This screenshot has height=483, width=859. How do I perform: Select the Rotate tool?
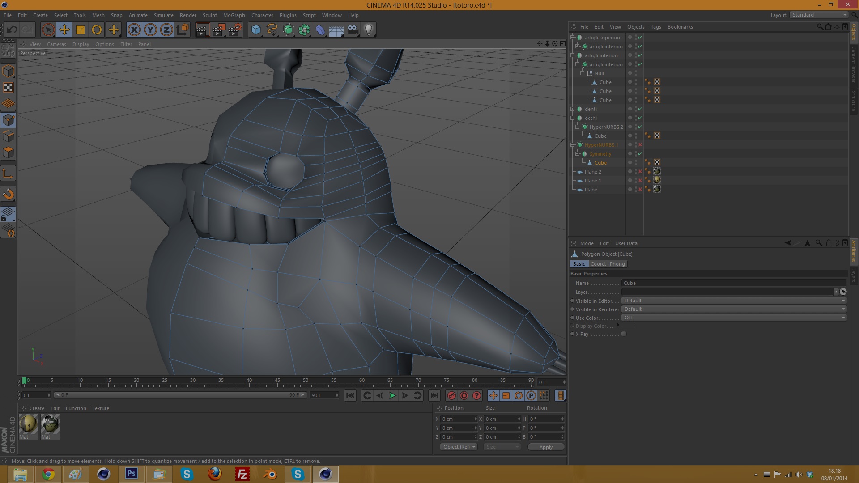point(97,30)
